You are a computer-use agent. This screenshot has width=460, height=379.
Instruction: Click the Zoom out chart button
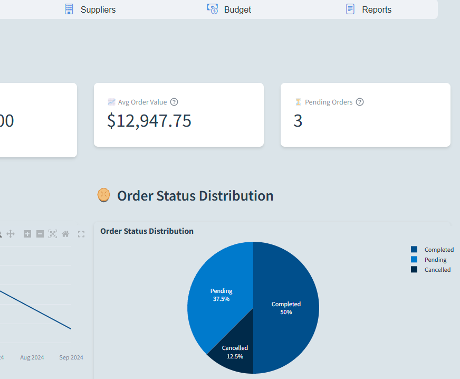40,234
